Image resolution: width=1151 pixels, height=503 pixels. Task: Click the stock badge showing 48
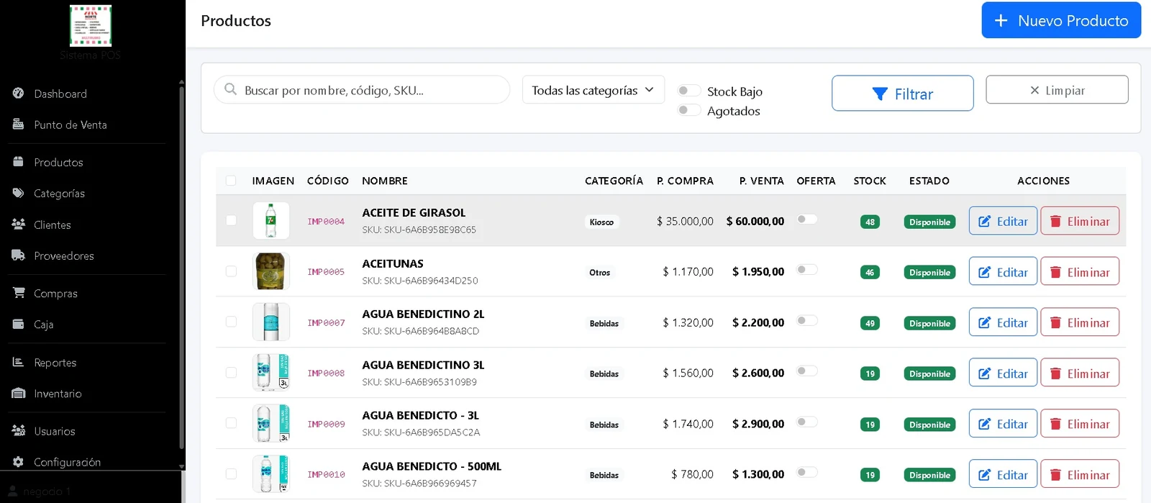point(870,222)
